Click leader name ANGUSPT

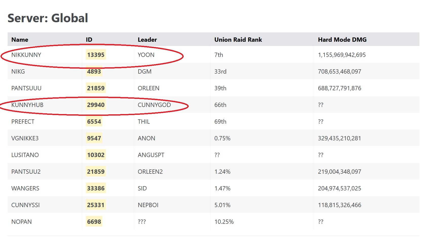151,155
